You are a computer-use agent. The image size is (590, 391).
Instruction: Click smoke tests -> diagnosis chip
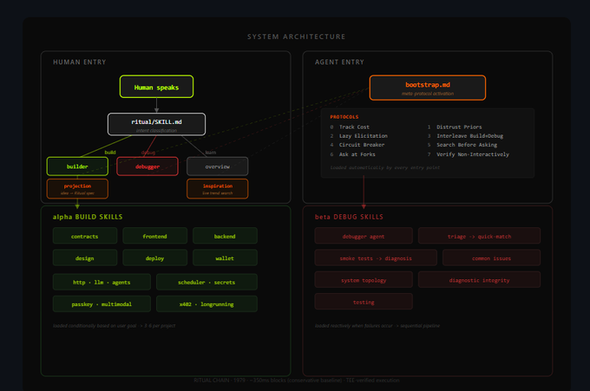point(376,257)
